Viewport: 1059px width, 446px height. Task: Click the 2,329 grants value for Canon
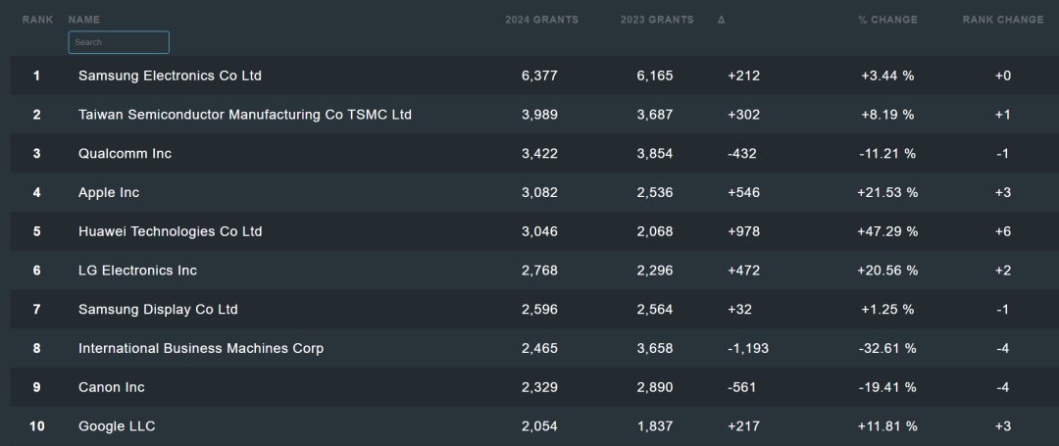(x=539, y=388)
